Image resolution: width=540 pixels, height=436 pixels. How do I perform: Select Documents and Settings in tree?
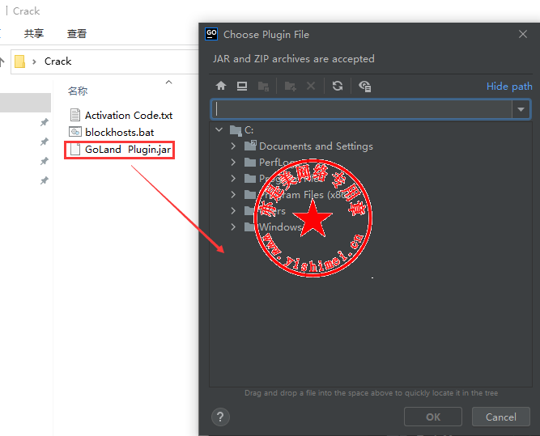tap(316, 146)
